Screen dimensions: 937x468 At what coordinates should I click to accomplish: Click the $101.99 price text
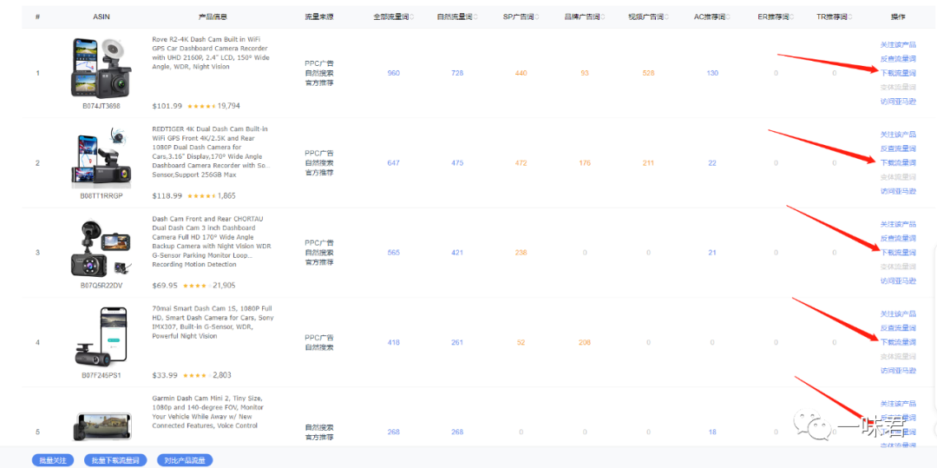(x=167, y=106)
